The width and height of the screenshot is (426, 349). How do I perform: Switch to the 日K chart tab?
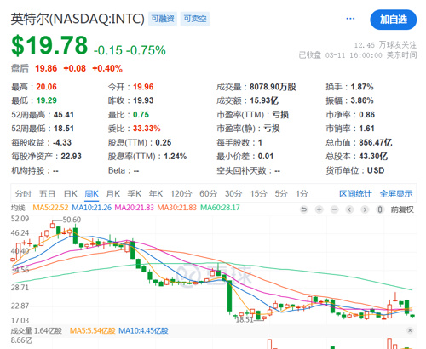click(70, 194)
